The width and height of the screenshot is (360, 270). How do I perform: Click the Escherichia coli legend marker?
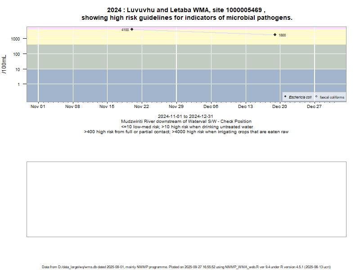[286, 97]
